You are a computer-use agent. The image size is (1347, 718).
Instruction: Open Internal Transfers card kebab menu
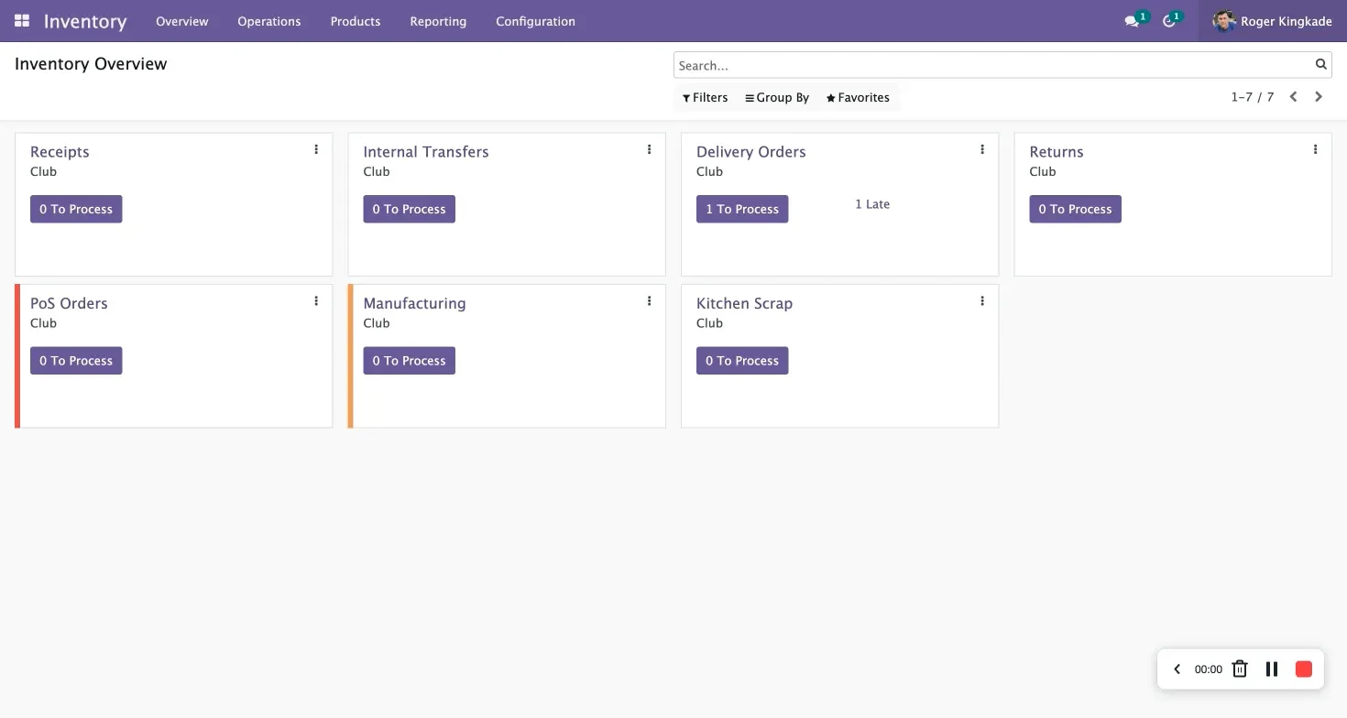(649, 149)
